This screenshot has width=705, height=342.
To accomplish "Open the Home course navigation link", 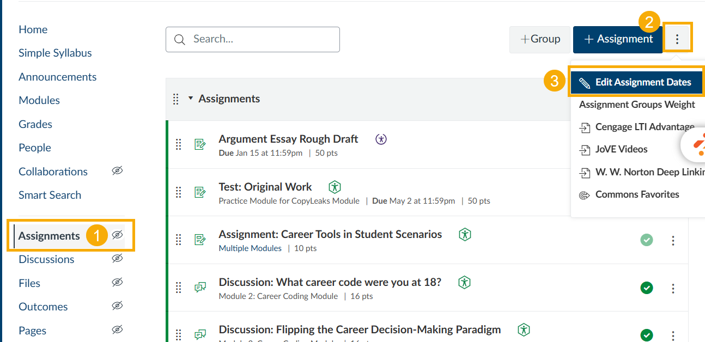I will 33,29.
